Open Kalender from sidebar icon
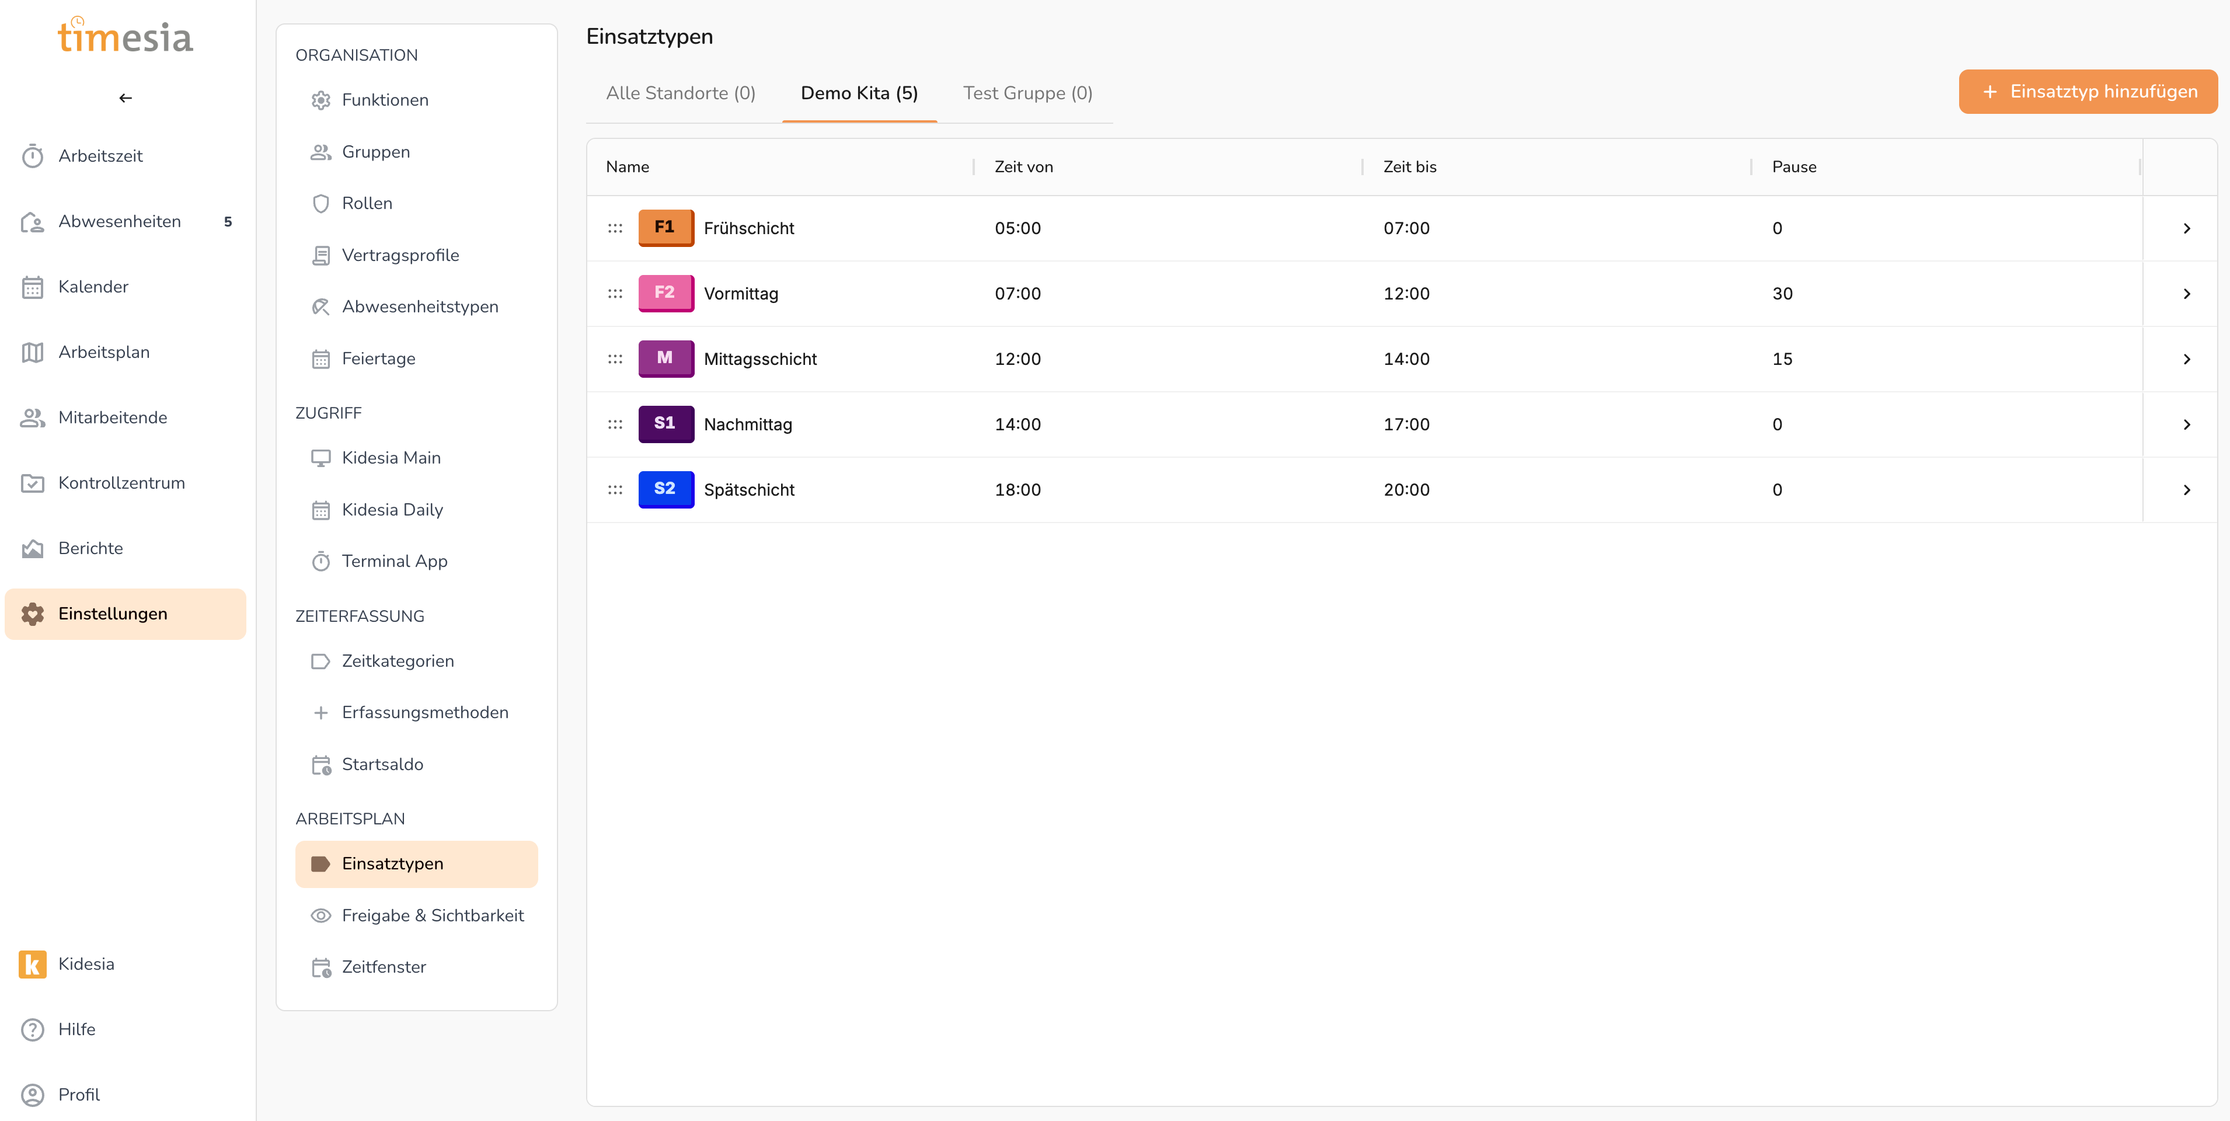 [32, 287]
